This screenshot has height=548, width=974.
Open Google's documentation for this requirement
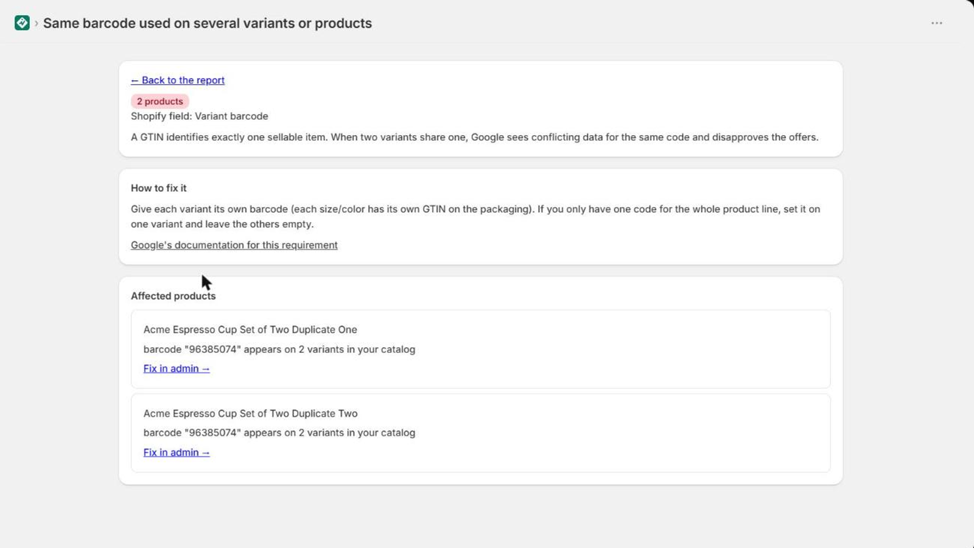(234, 245)
